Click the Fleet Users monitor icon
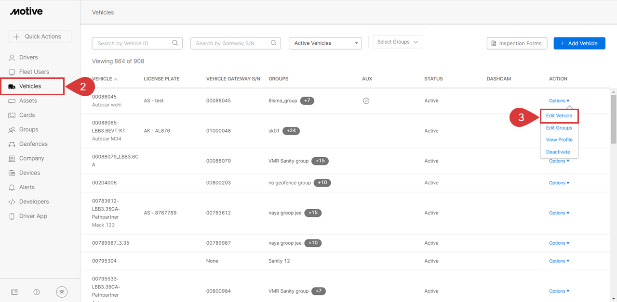Viewport: 617px width, 302px height. (x=12, y=72)
